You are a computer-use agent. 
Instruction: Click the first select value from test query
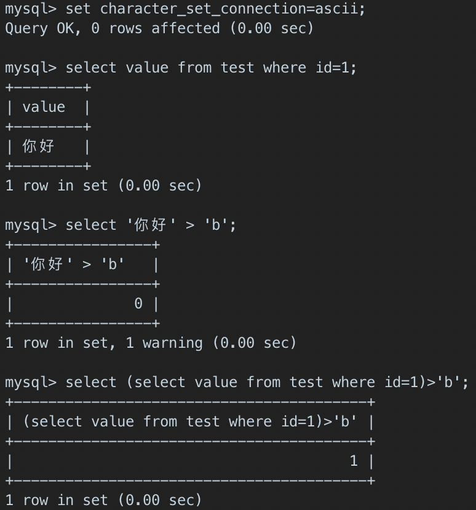point(210,68)
